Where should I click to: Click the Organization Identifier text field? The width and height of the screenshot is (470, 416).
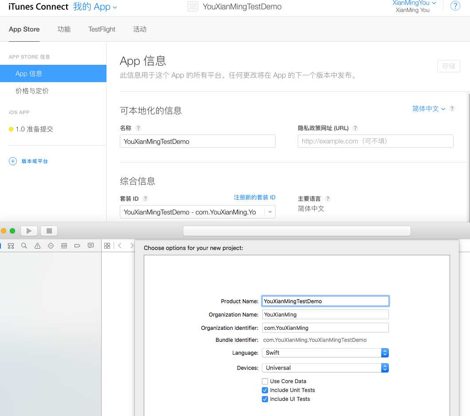pyautogui.click(x=325, y=328)
